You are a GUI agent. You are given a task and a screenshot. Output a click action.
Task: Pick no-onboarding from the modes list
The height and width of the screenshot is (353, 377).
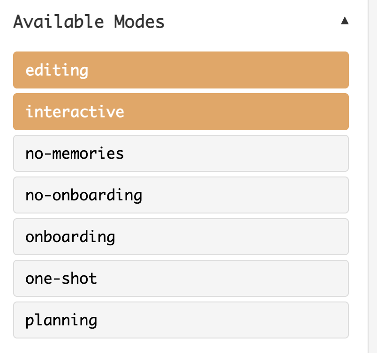click(x=181, y=195)
